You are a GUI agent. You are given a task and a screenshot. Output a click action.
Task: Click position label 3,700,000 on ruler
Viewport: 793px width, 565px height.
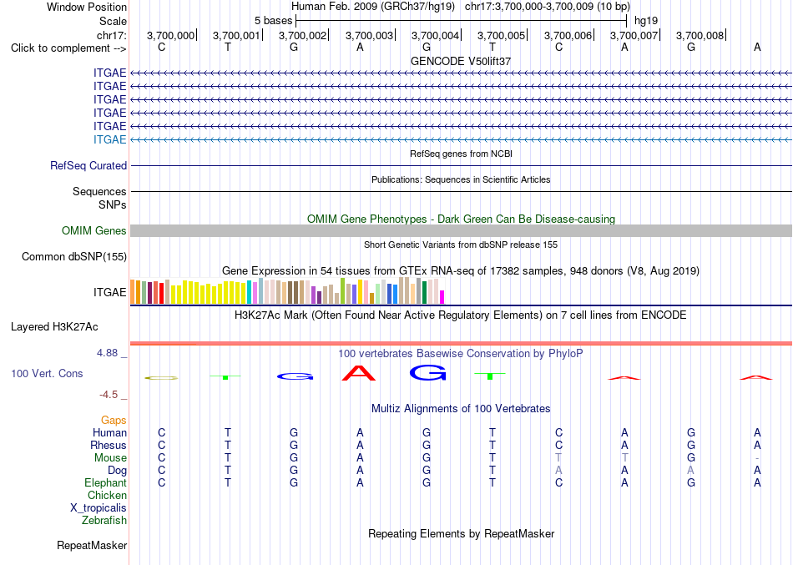pos(170,35)
